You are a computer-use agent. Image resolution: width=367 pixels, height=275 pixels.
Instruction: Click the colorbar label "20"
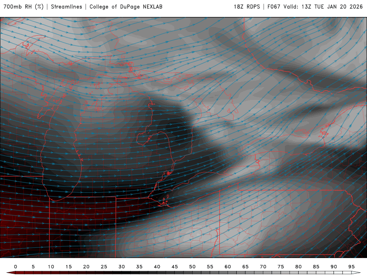tap(86, 267)
